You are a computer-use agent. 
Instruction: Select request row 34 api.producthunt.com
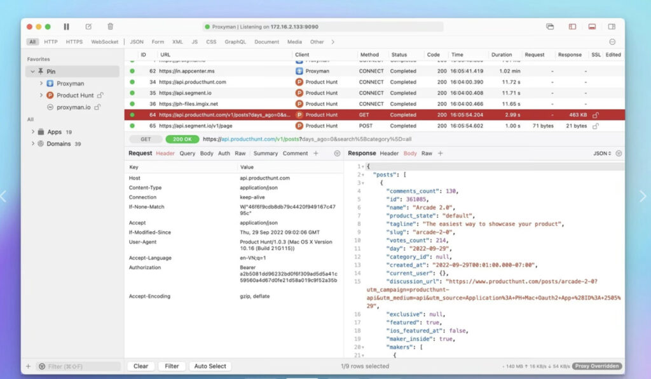click(374, 82)
